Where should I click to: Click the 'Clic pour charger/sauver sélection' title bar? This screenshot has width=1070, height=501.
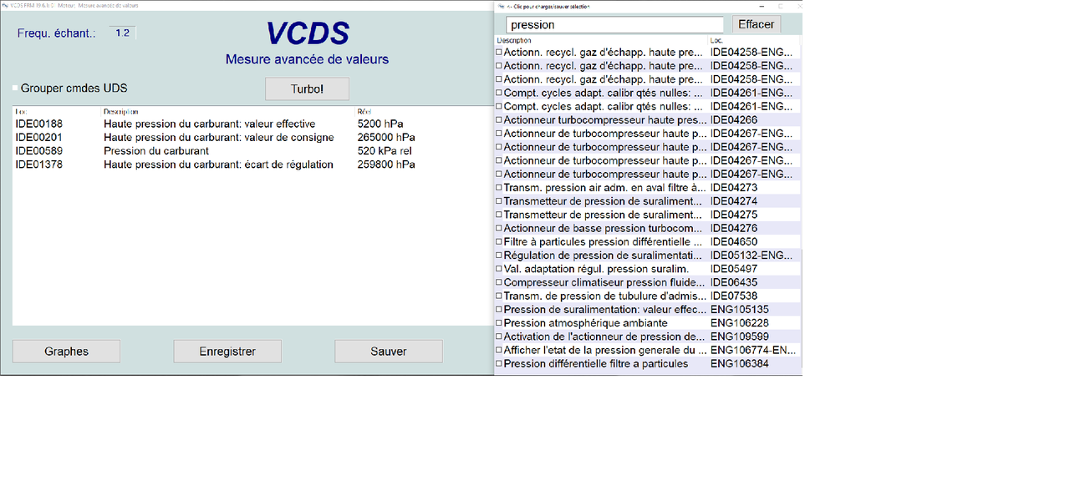click(648, 6)
